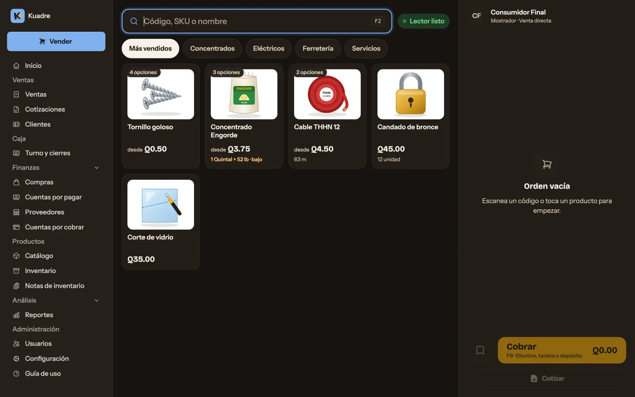Viewport: 635px width, 397px height.
Task: Open Proveedores store icon
Action: 16,212
